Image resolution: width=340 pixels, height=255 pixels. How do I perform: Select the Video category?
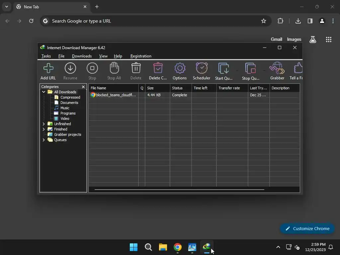coord(65,119)
